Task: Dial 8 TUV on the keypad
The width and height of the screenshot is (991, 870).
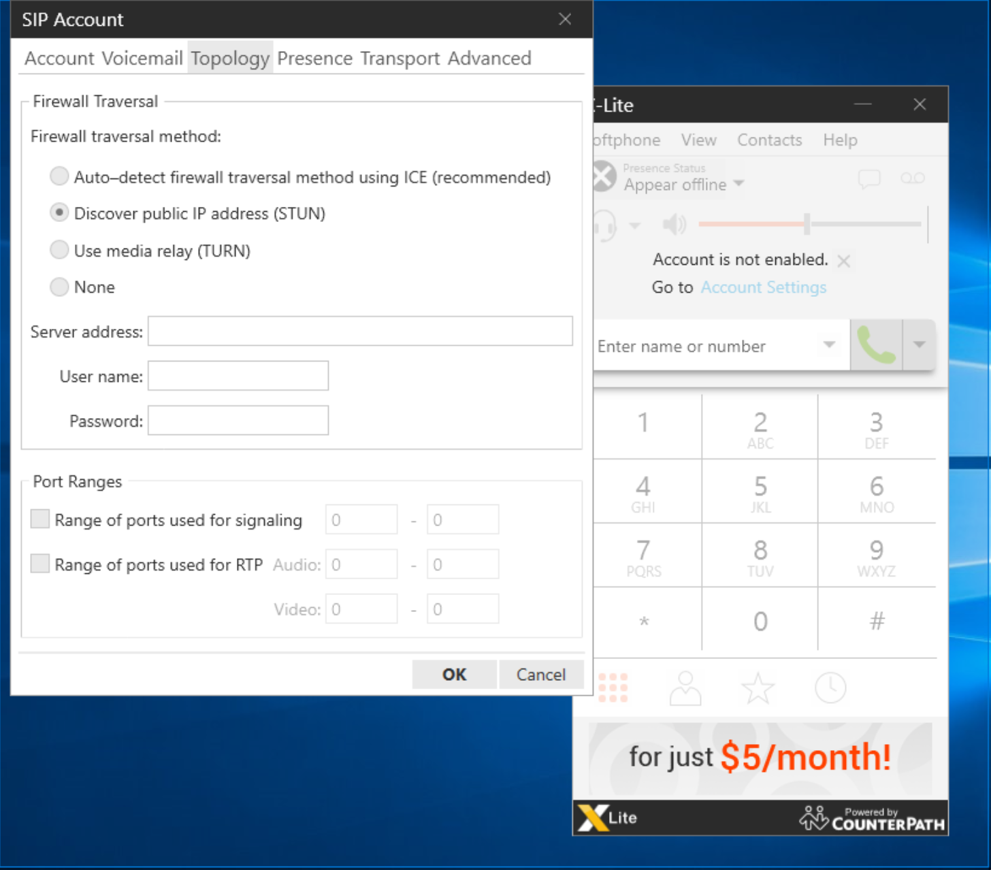Action: point(760,555)
